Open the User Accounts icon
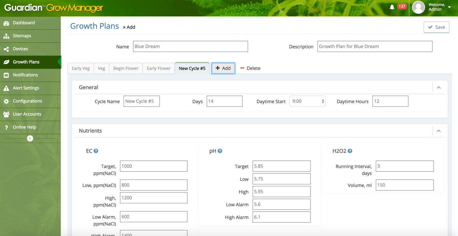Screen dimensions: 458x236 pyautogui.click(x=7, y=114)
